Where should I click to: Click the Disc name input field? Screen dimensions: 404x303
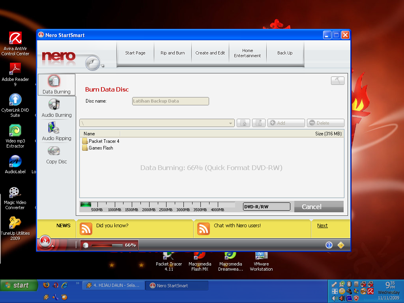tap(170, 101)
